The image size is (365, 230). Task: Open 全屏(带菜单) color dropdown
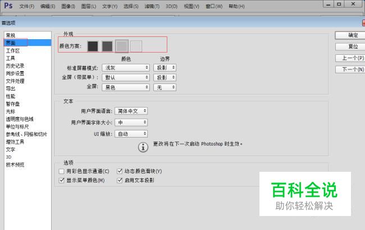tap(126, 78)
